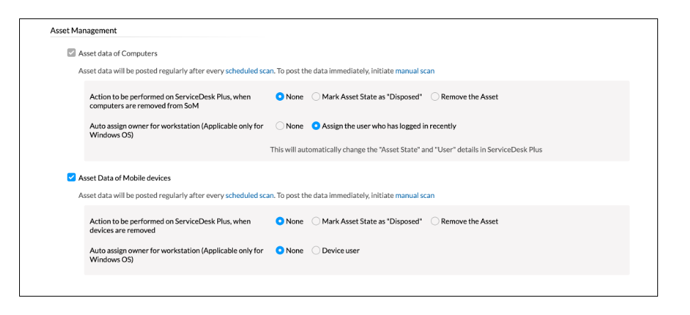Click the Asset Management section heading
Screen dimensions: 690x315
(84, 31)
